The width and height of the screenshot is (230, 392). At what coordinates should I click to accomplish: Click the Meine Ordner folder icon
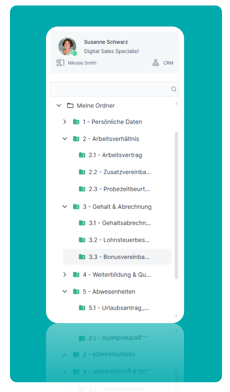click(70, 106)
